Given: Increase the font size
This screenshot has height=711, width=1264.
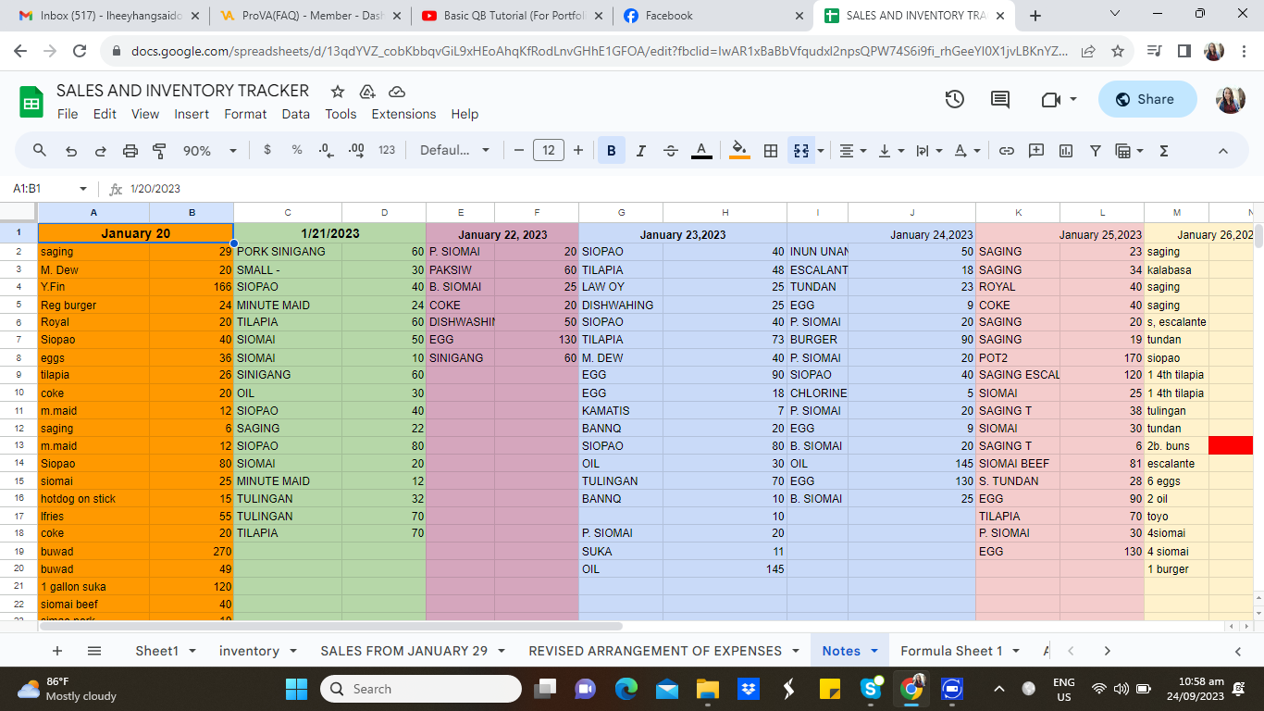Looking at the screenshot, I should point(578,150).
